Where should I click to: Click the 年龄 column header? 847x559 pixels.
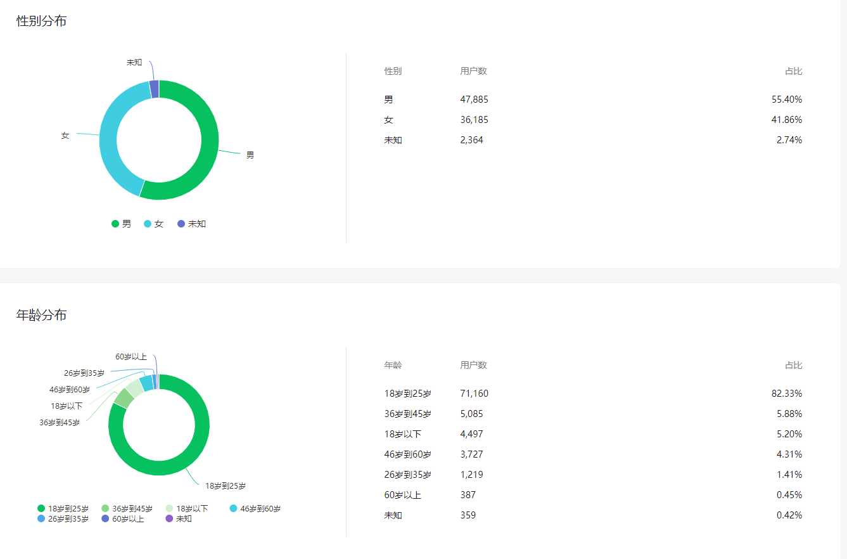(393, 365)
